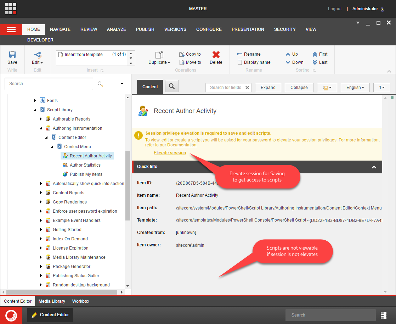Select Author Statistics tree item

pos(85,165)
